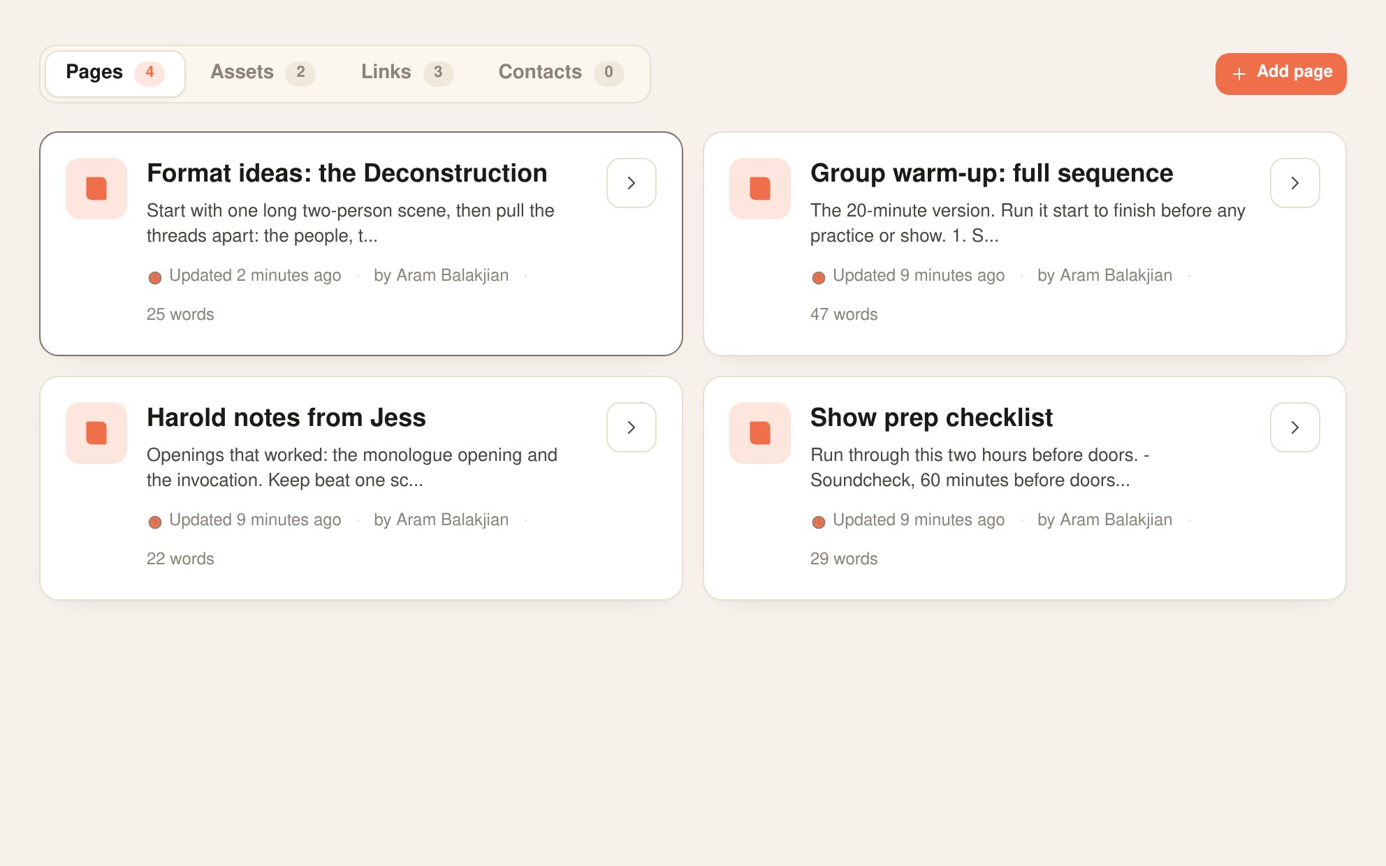The height and width of the screenshot is (866, 1386).
Task: Click '25 words' count
Action: [180, 314]
